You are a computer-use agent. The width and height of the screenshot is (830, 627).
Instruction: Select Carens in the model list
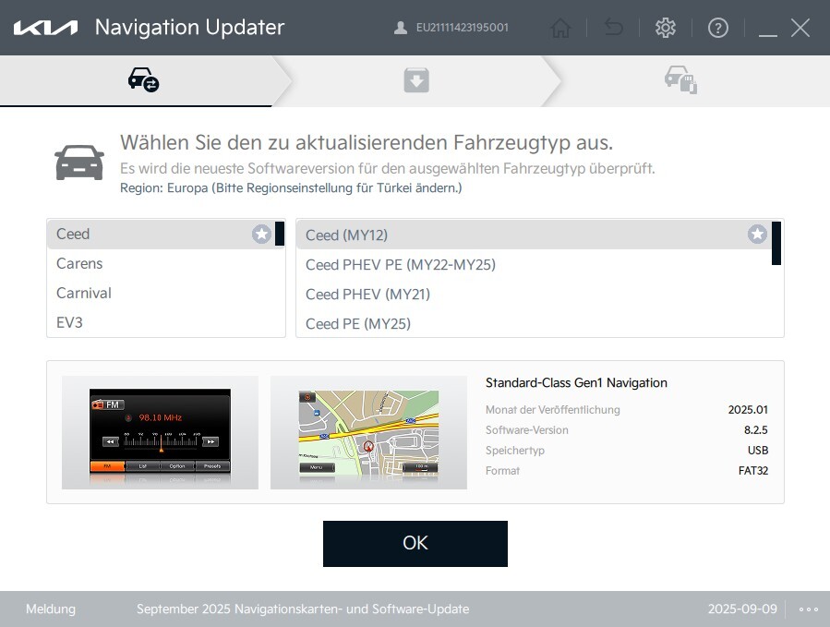pyautogui.click(x=79, y=264)
